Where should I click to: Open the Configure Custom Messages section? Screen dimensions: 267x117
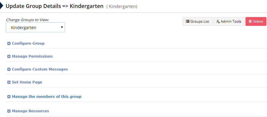tap(40, 69)
